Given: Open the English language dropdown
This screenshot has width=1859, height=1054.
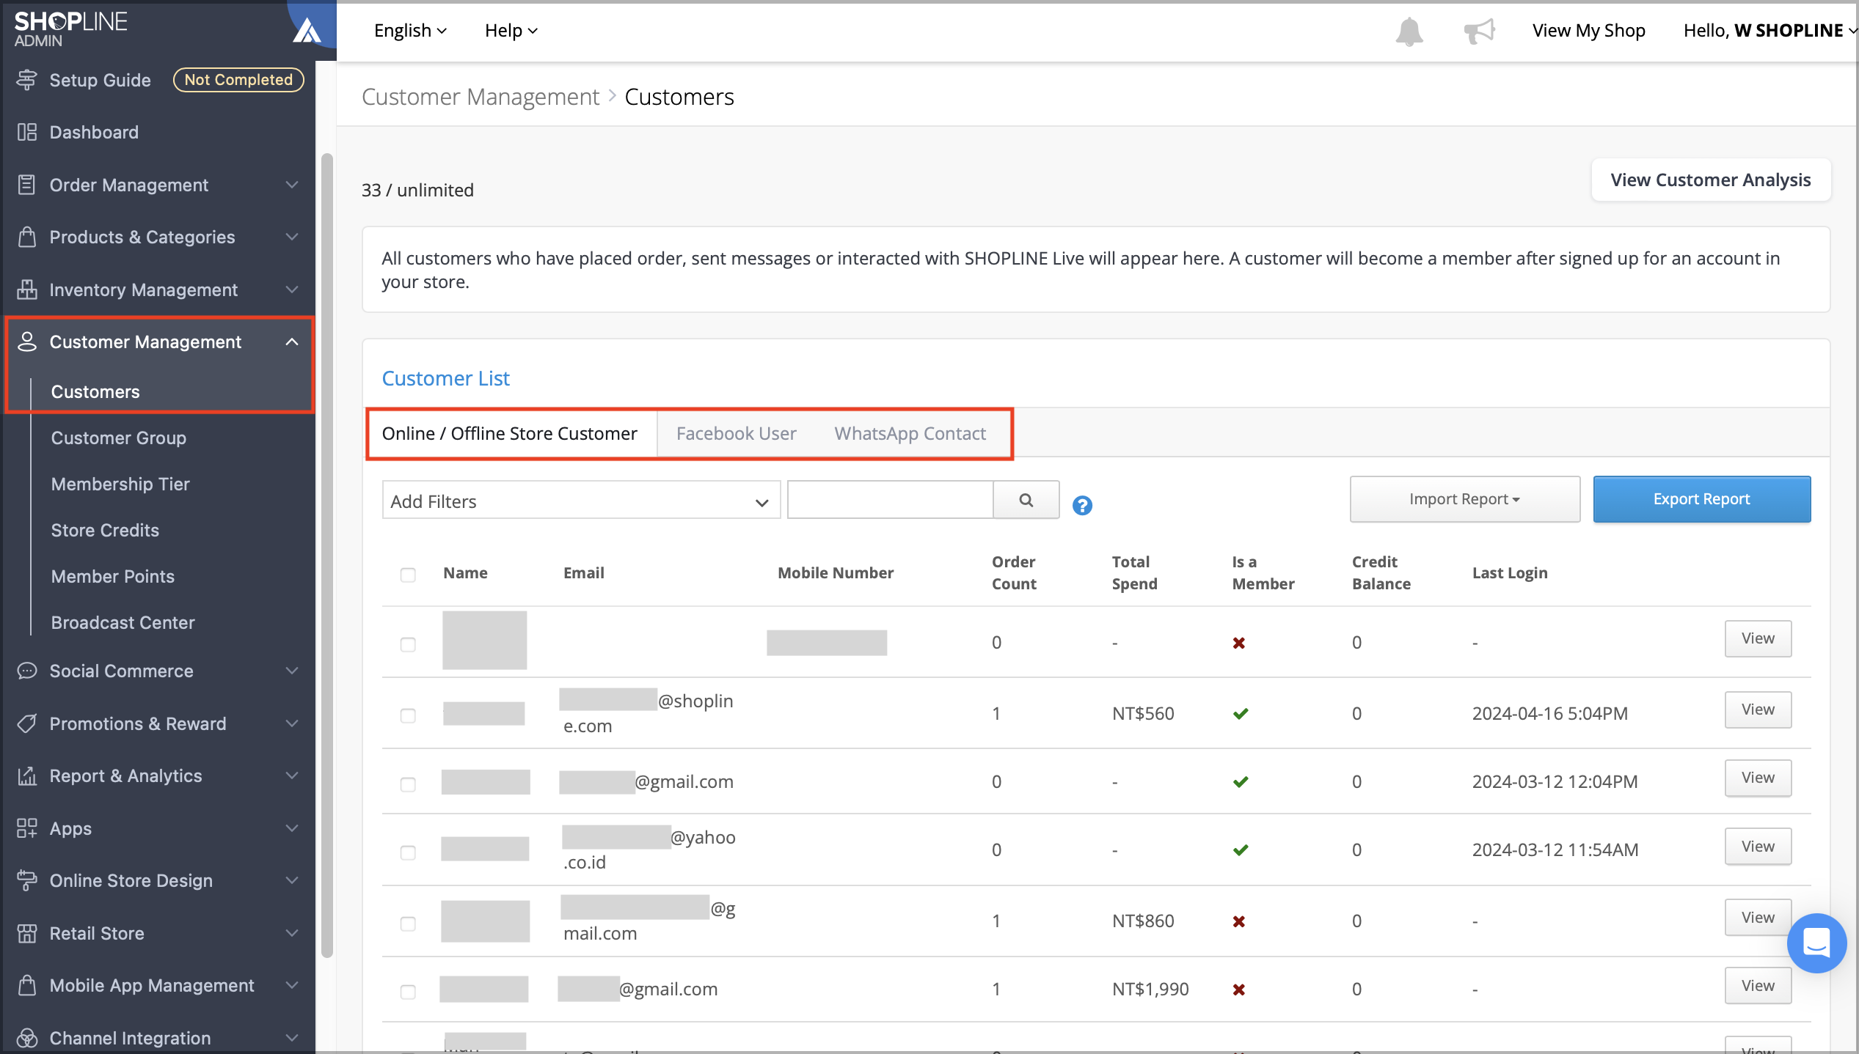Looking at the screenshot, I should tap(410, 30).
